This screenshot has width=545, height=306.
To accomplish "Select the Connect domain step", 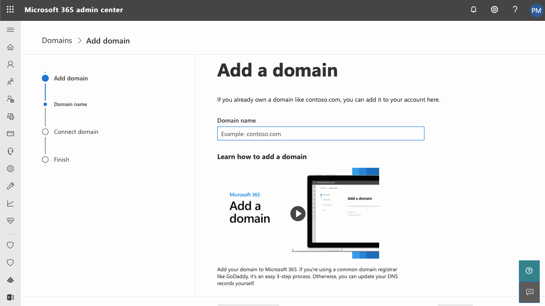I will (x=70, y=132).
